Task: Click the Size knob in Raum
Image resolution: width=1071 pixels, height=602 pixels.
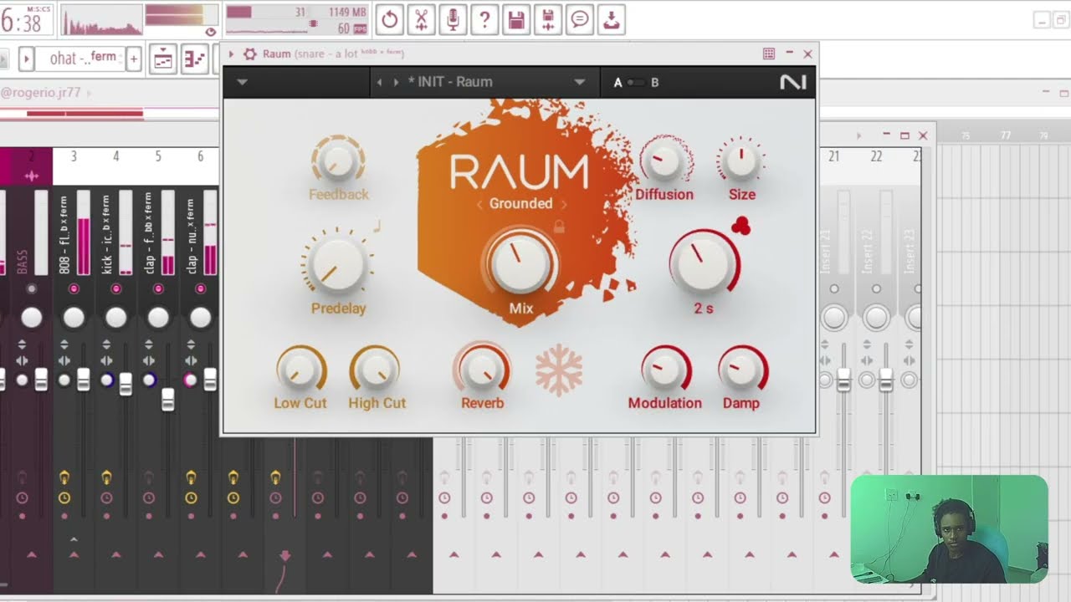Action: point(741,161)
